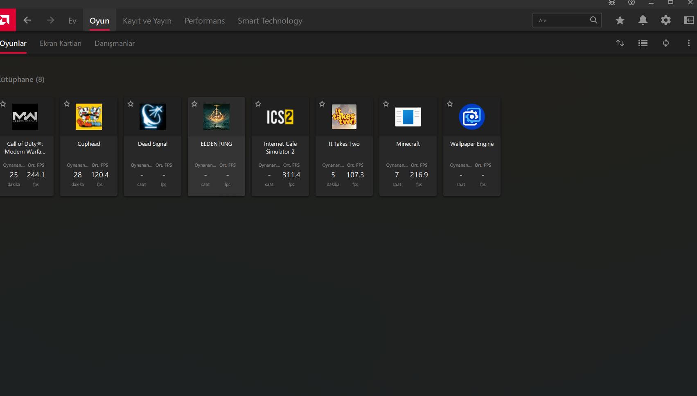
Task: Click the 120.4 fps value
Action: point(100,175)
